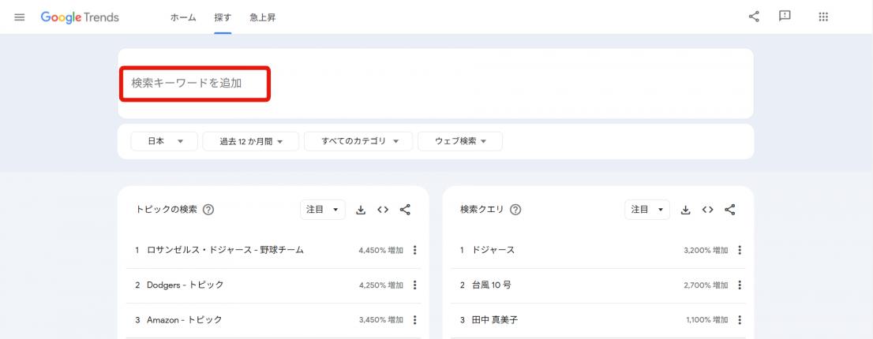Viewport: 873px width, 339px height.
Task: Go to the 急上昇 tab
Action: tap(263, 17)
